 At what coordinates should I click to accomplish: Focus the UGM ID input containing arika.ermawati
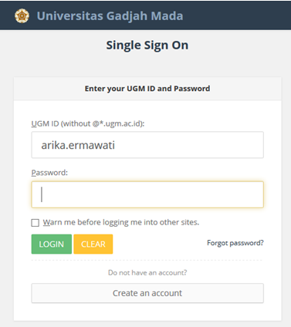147,145
